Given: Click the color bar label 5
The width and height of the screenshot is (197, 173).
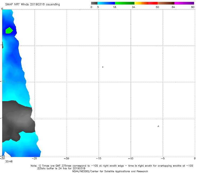Looking at the screenshot, I should coord(98,7).
